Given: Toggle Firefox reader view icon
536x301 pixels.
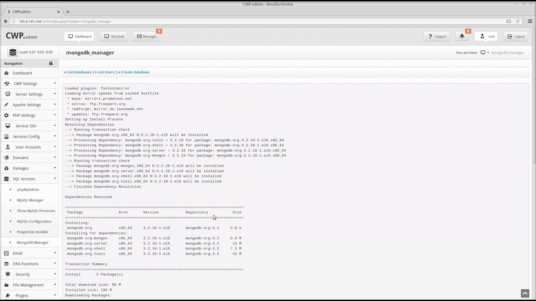Looking at the screenshot, I should click(508, 21).
